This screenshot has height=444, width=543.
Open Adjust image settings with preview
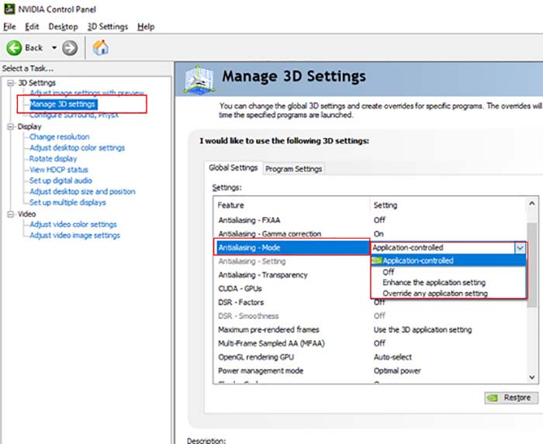[87, 93]
